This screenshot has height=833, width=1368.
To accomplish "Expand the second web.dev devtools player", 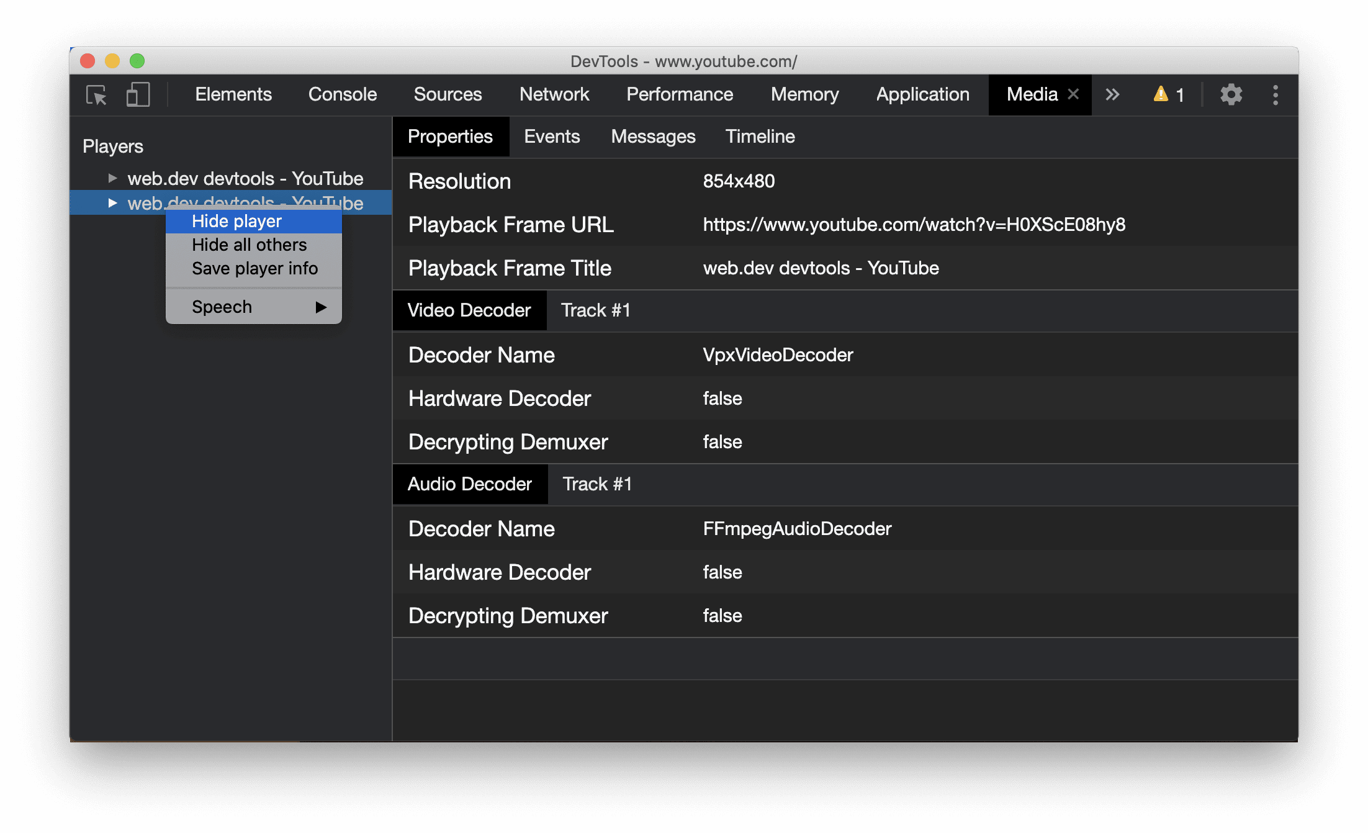I will 111,202.
